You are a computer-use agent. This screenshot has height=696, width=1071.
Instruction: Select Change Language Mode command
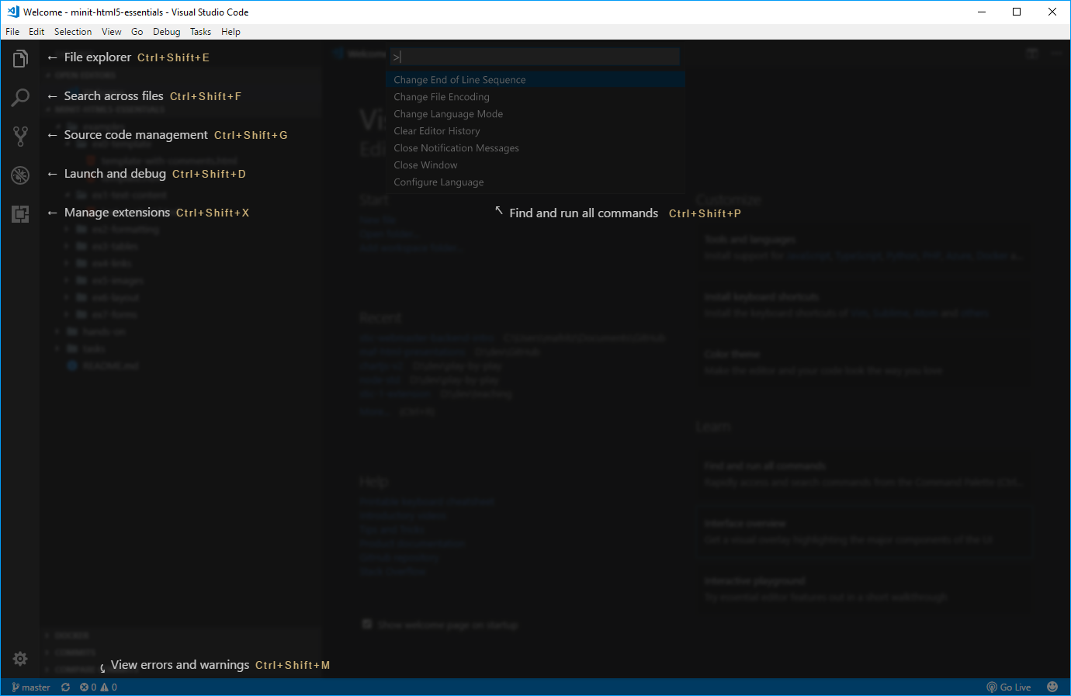coord(535,114)
